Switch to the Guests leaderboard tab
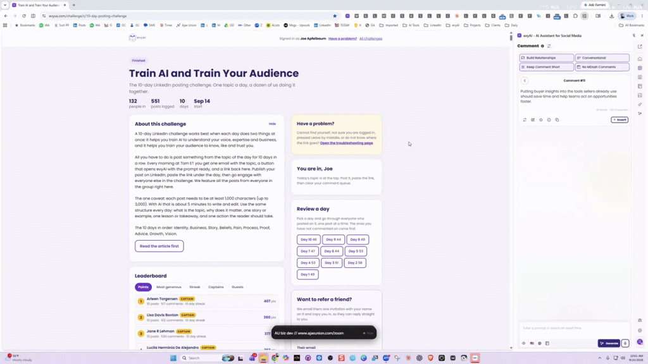Viewport: 648px width, 364px height. tap(238, 287)
